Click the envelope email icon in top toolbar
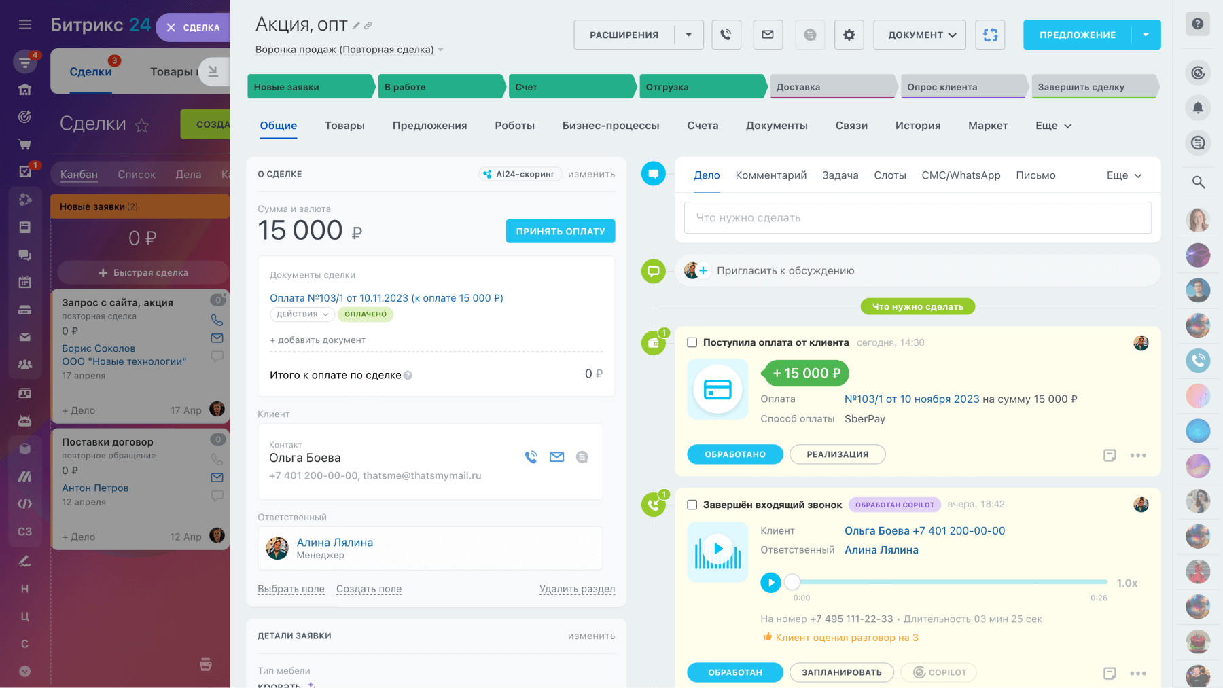 tap(768, 35)
